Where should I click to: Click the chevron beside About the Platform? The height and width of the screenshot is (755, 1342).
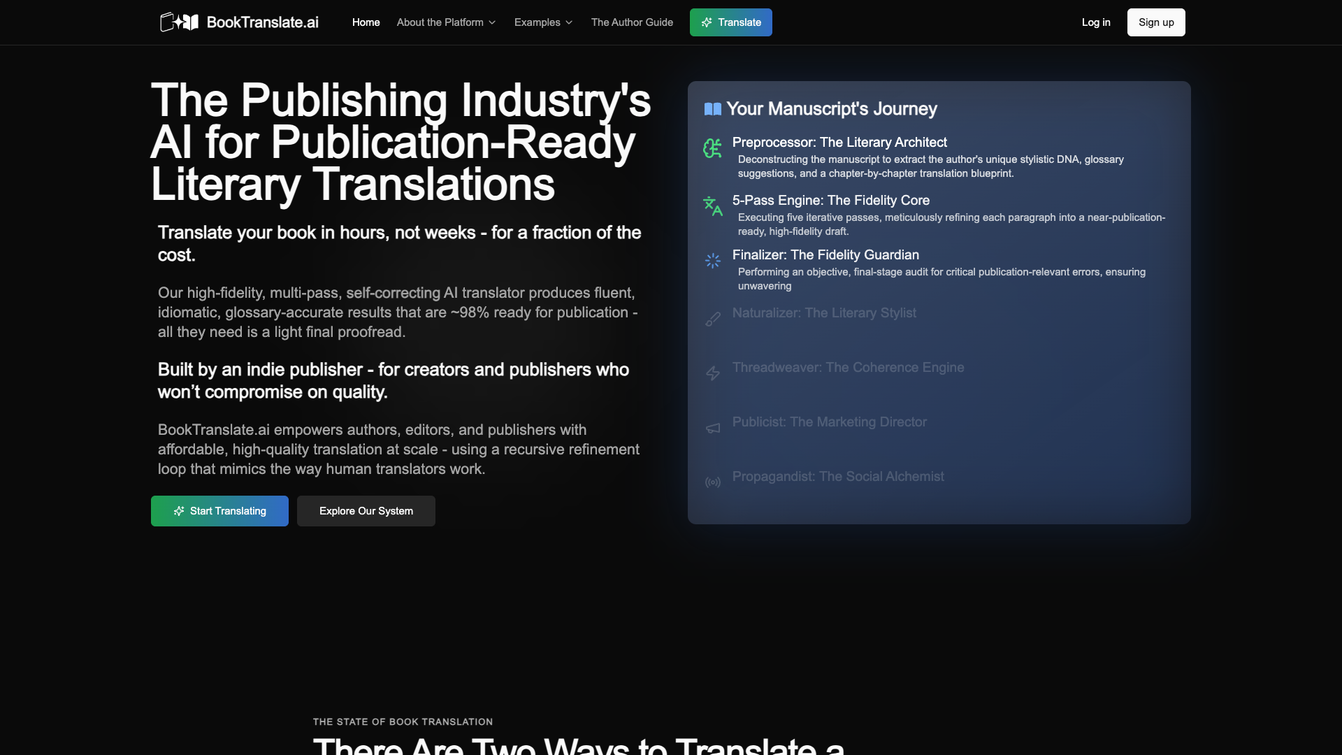(492, 22)
